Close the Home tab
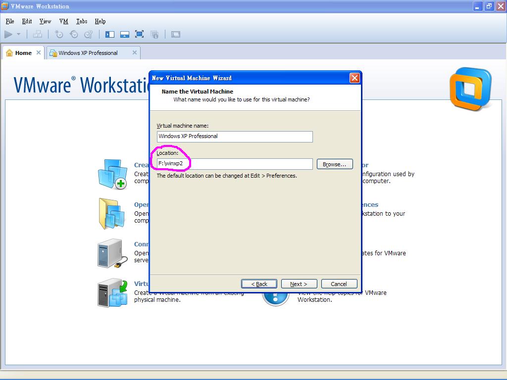 point(39,52)
